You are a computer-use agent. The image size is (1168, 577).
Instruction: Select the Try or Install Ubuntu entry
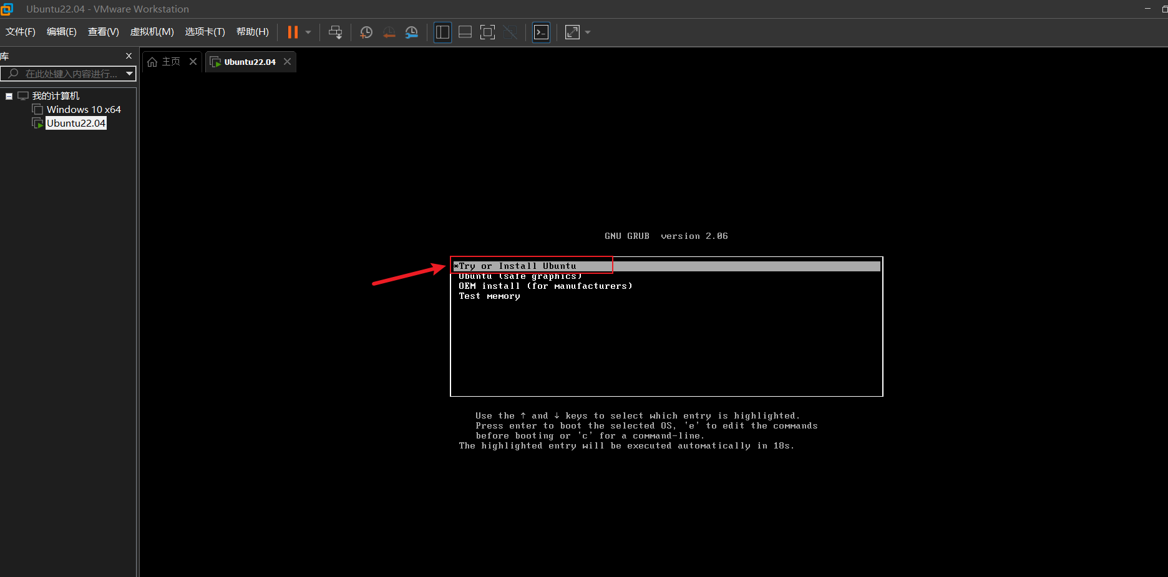point(666,266)
